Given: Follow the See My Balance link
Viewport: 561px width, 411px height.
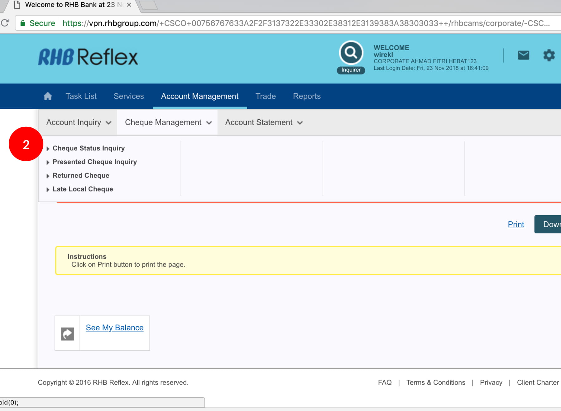Looking at the screenshot, I should (x=115, y=328).
